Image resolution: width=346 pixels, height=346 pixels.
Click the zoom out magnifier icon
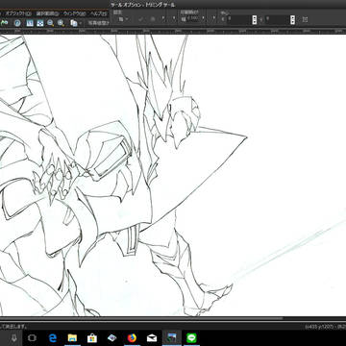pyautogui.click(x=50, y=23)
